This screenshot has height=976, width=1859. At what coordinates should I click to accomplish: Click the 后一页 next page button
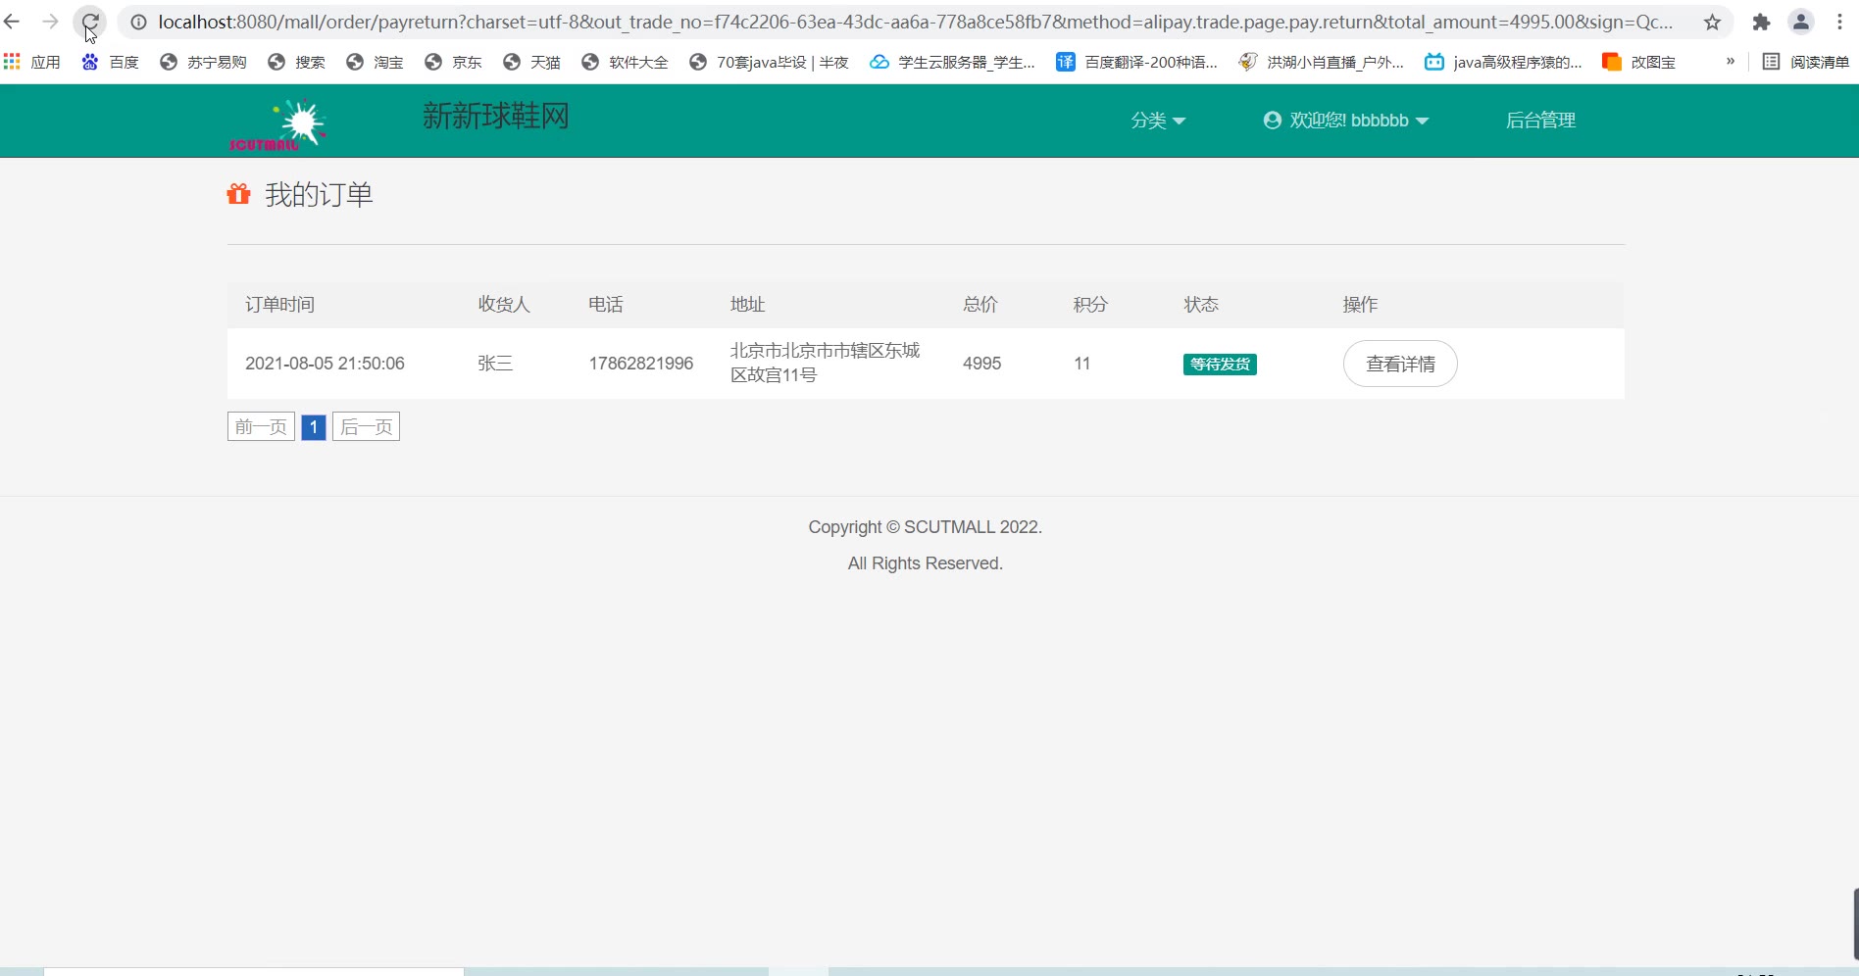[x=366, y=427]
